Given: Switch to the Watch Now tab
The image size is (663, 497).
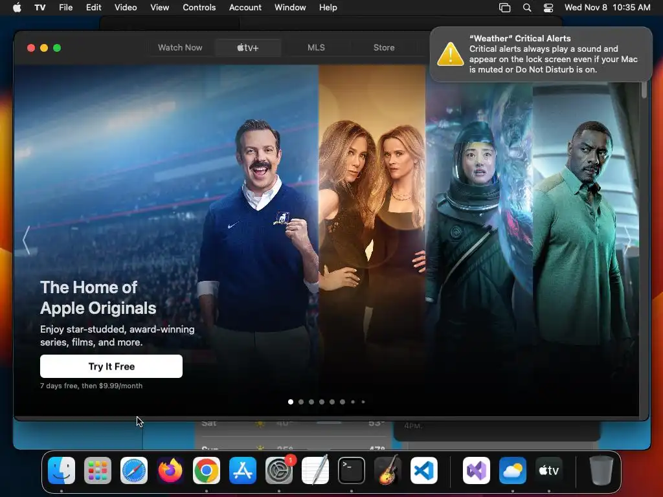Looking at the screenshot, I should [x=180, y=48].
